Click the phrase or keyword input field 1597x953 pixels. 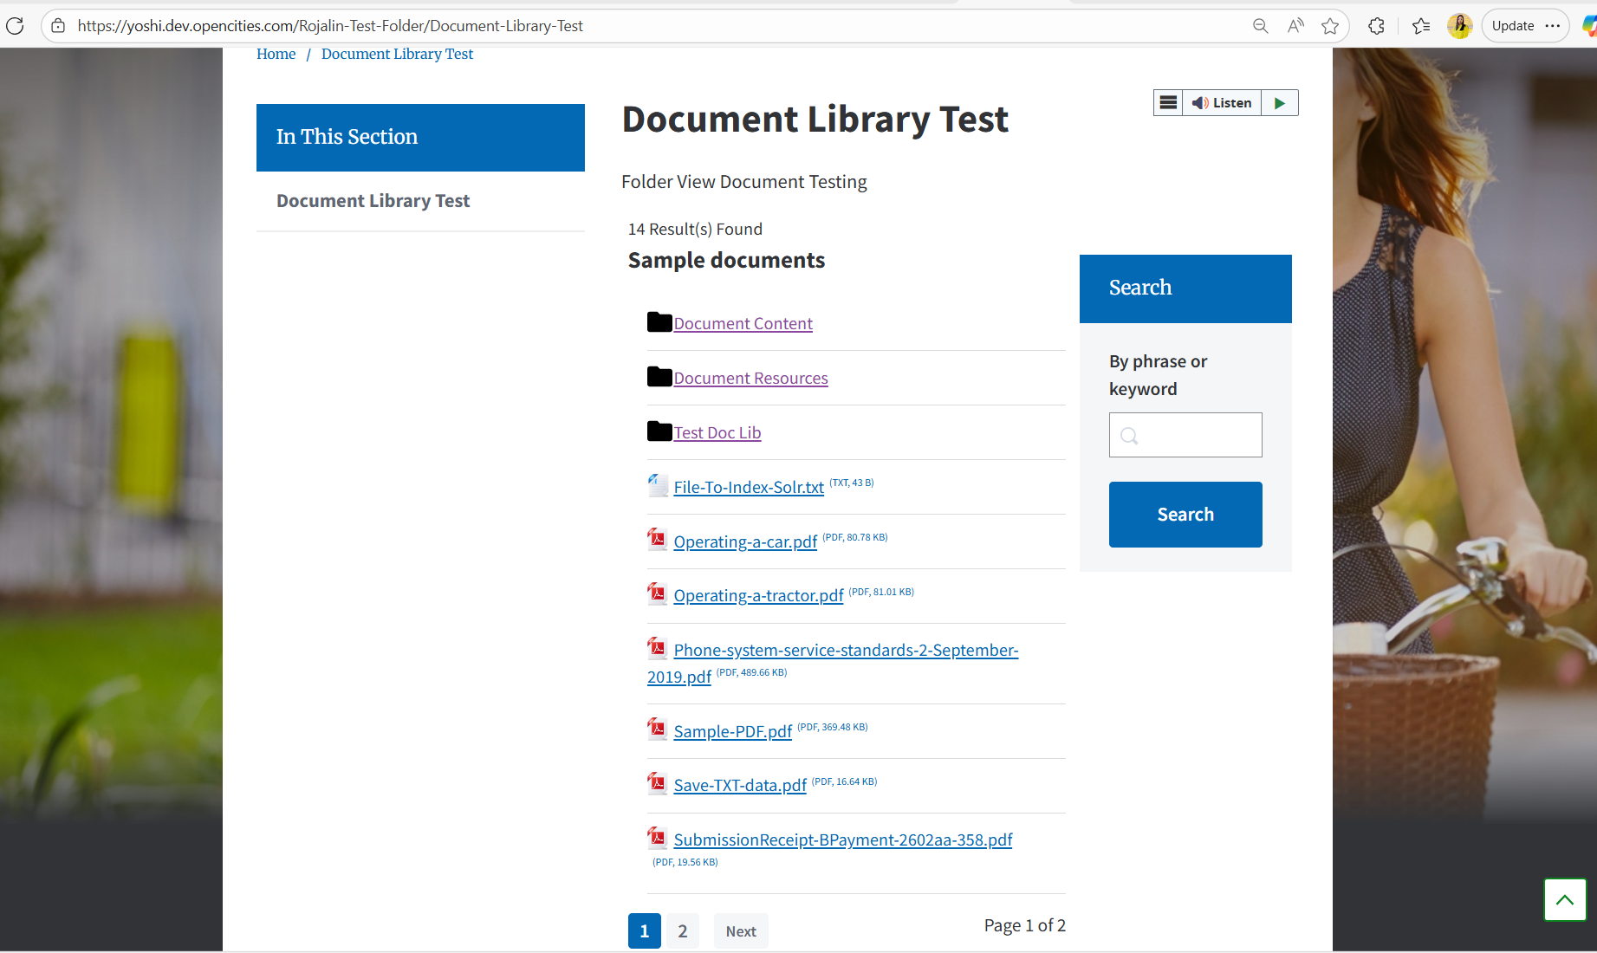pyautogui.click(x=1185, y=435)
